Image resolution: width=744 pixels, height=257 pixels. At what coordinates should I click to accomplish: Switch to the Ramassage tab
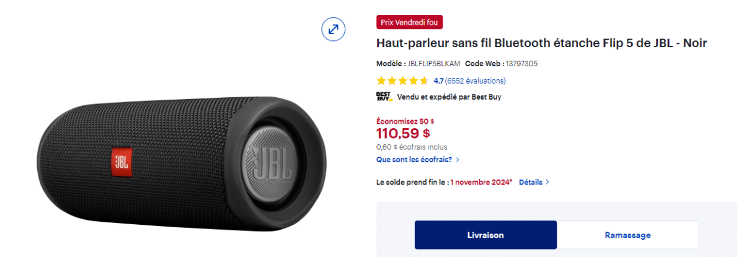pyautogui.click(x=627, y=235)
